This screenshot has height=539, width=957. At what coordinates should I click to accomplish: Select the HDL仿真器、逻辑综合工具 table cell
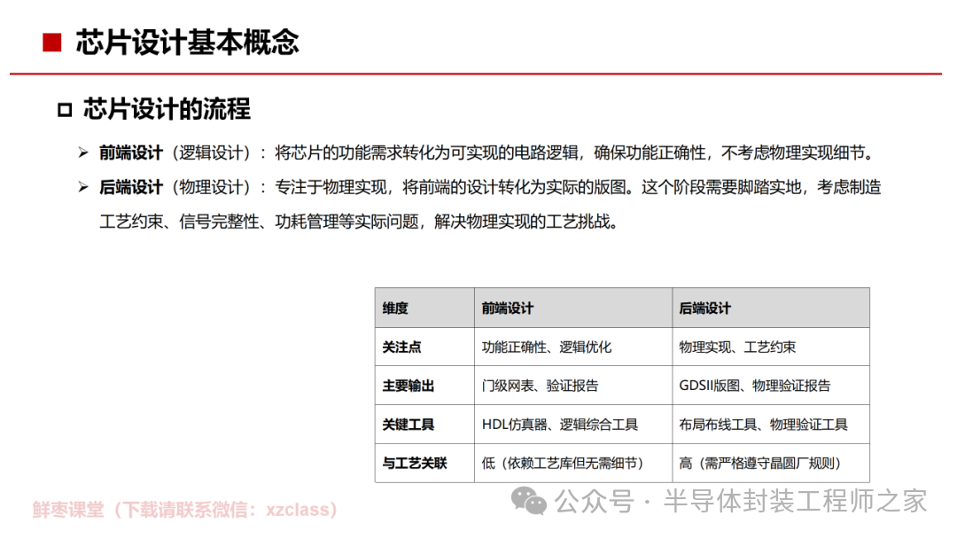tap(559, 425)
